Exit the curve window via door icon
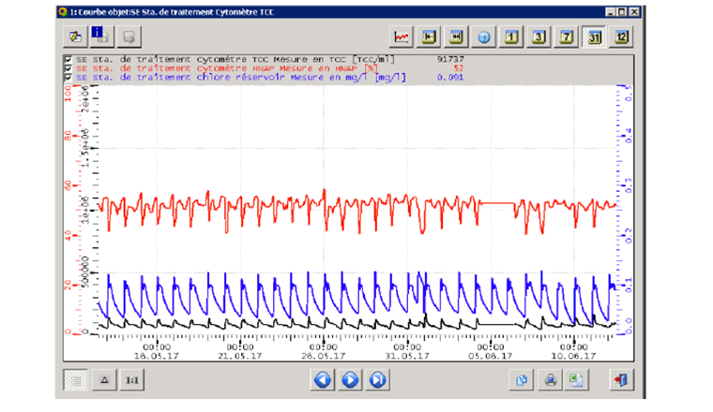This screenshot has width=713, height=412. pyautogui.click(x=621, y=380)
